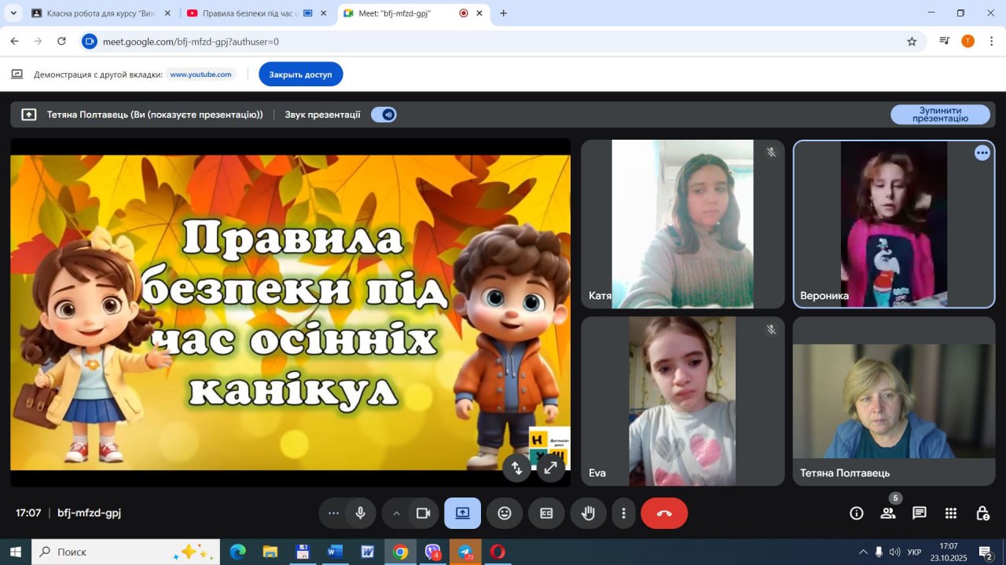This screenshot has width=1006, height=565.
Task: Turn off the camera
Action: pos(424,513)
